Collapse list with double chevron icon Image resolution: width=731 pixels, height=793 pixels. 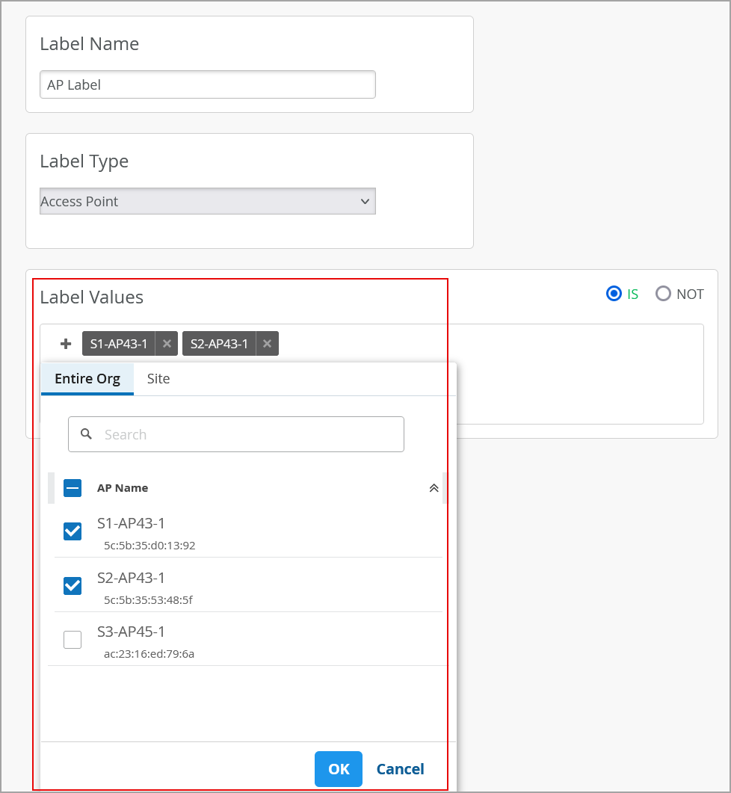click(434, 488)
